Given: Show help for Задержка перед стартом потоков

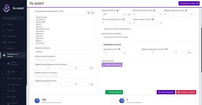Looking at the screenshot, I should tap(167, 49).
